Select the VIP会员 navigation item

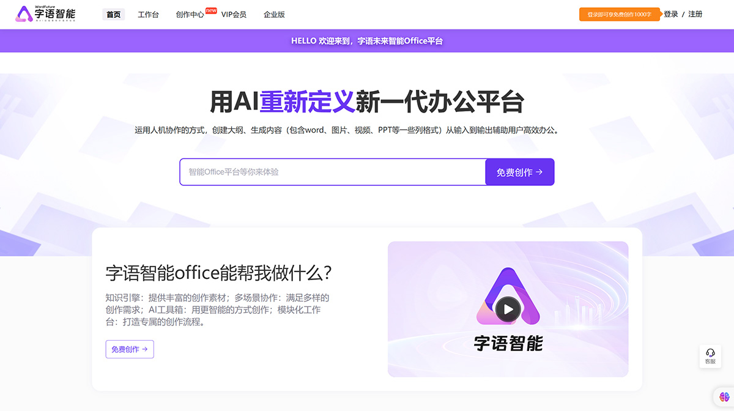[x=235, y=14]
